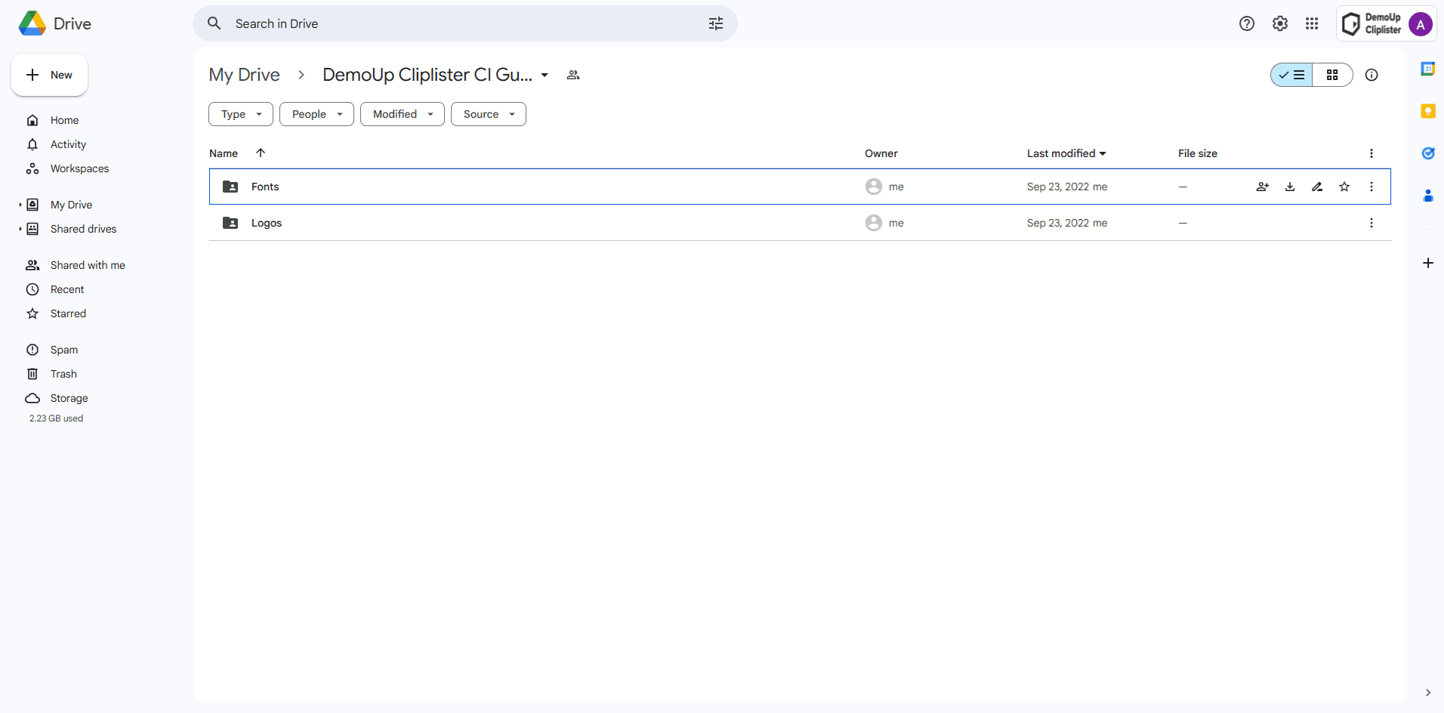The image size is (1444, 713).
Task: Open Google Calendar from the side panel
Action: [x=1428, y=68]
